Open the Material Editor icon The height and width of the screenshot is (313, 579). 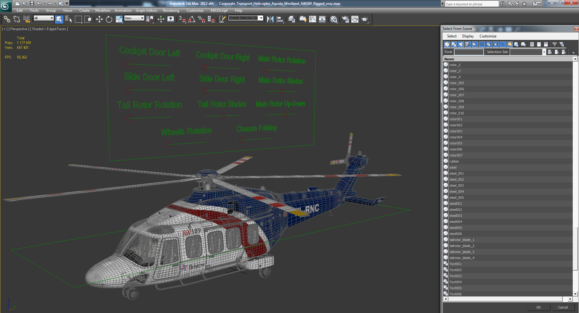point(334,19)
